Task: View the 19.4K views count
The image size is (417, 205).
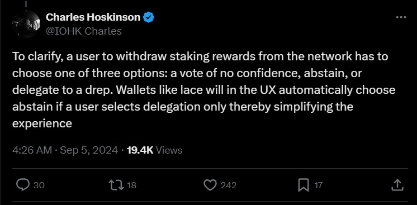Action: pyautogui.click(x=154, y=150)
